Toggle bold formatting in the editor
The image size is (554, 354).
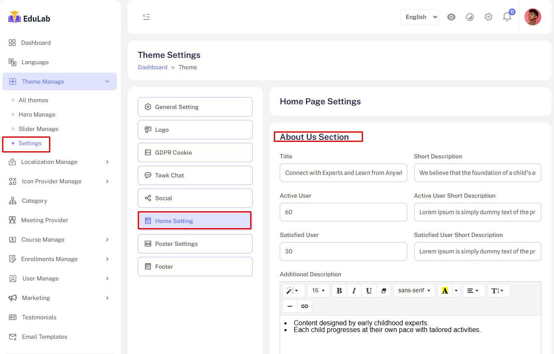click(339, 291)
